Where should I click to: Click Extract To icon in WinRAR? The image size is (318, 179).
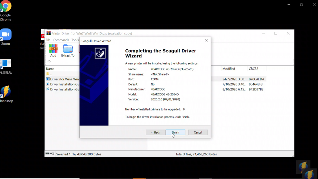coord(68,51)
